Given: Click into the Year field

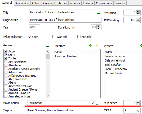Looking at the screenshot, I should coord(34,27).
